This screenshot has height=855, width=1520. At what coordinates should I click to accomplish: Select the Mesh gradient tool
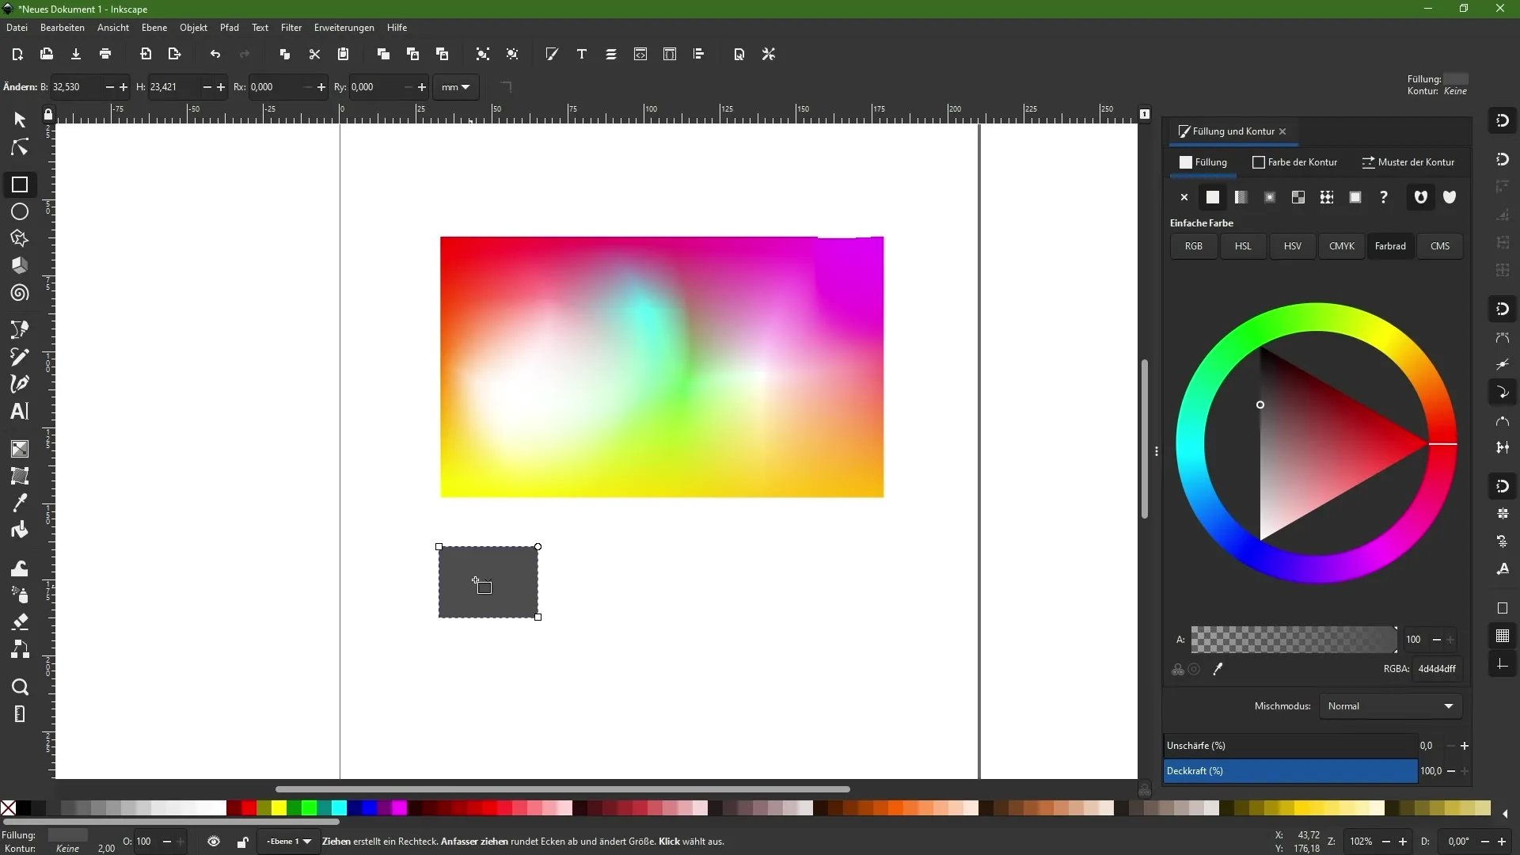(x=20, y=476)
